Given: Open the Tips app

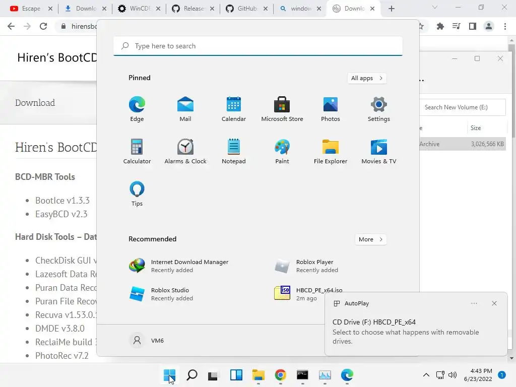Looking at the screenshot, I should pyautogui.click(x=137, y=194).
